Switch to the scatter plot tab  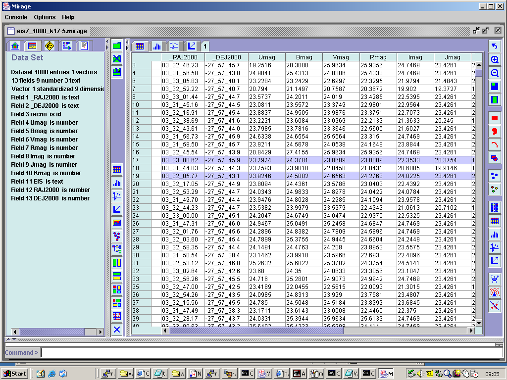[174, 47]
